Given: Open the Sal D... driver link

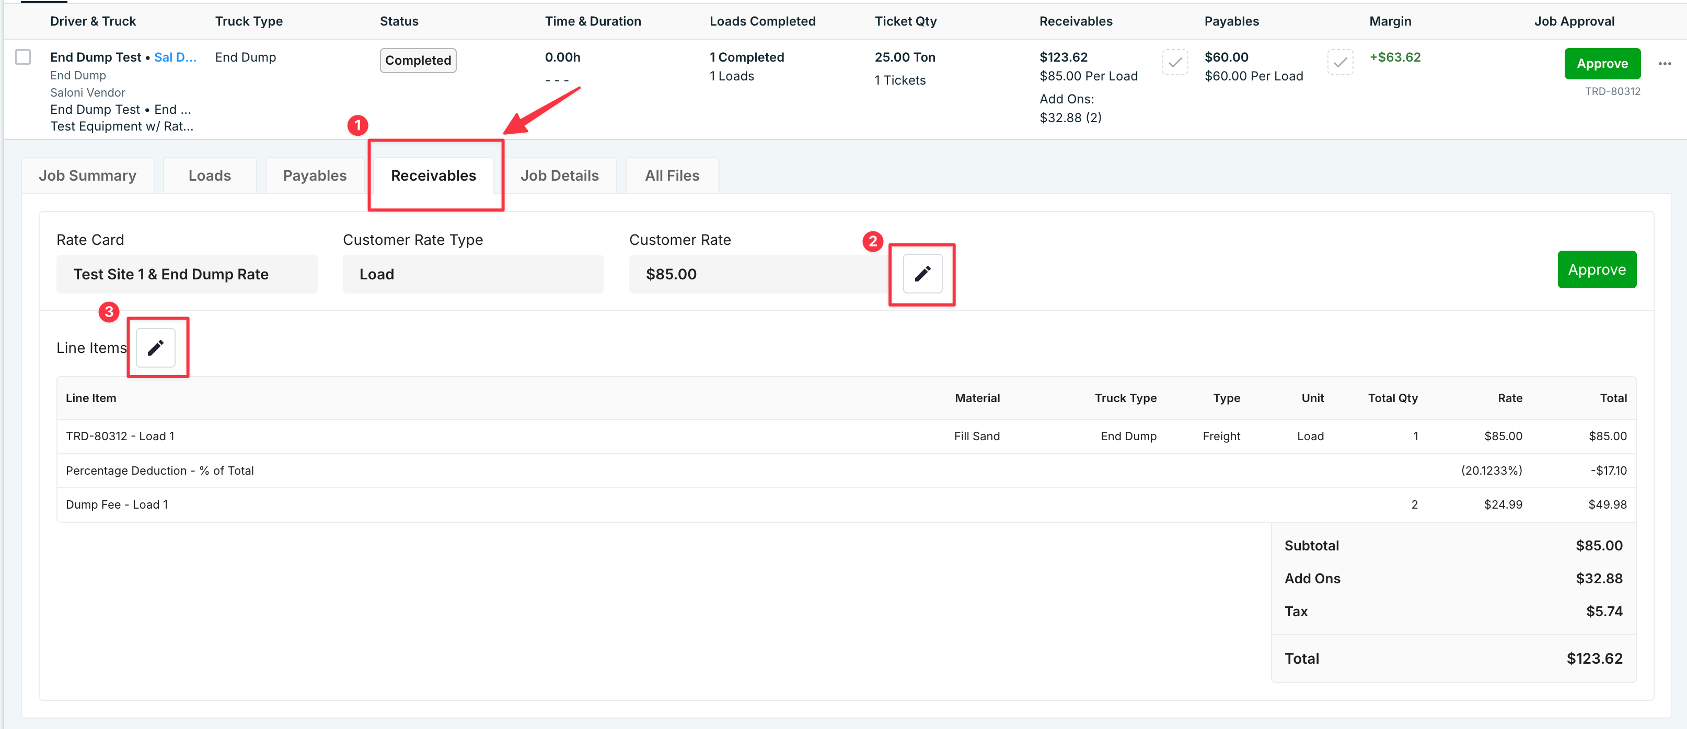Looking at the screenshot, I should tap(175, 57).
